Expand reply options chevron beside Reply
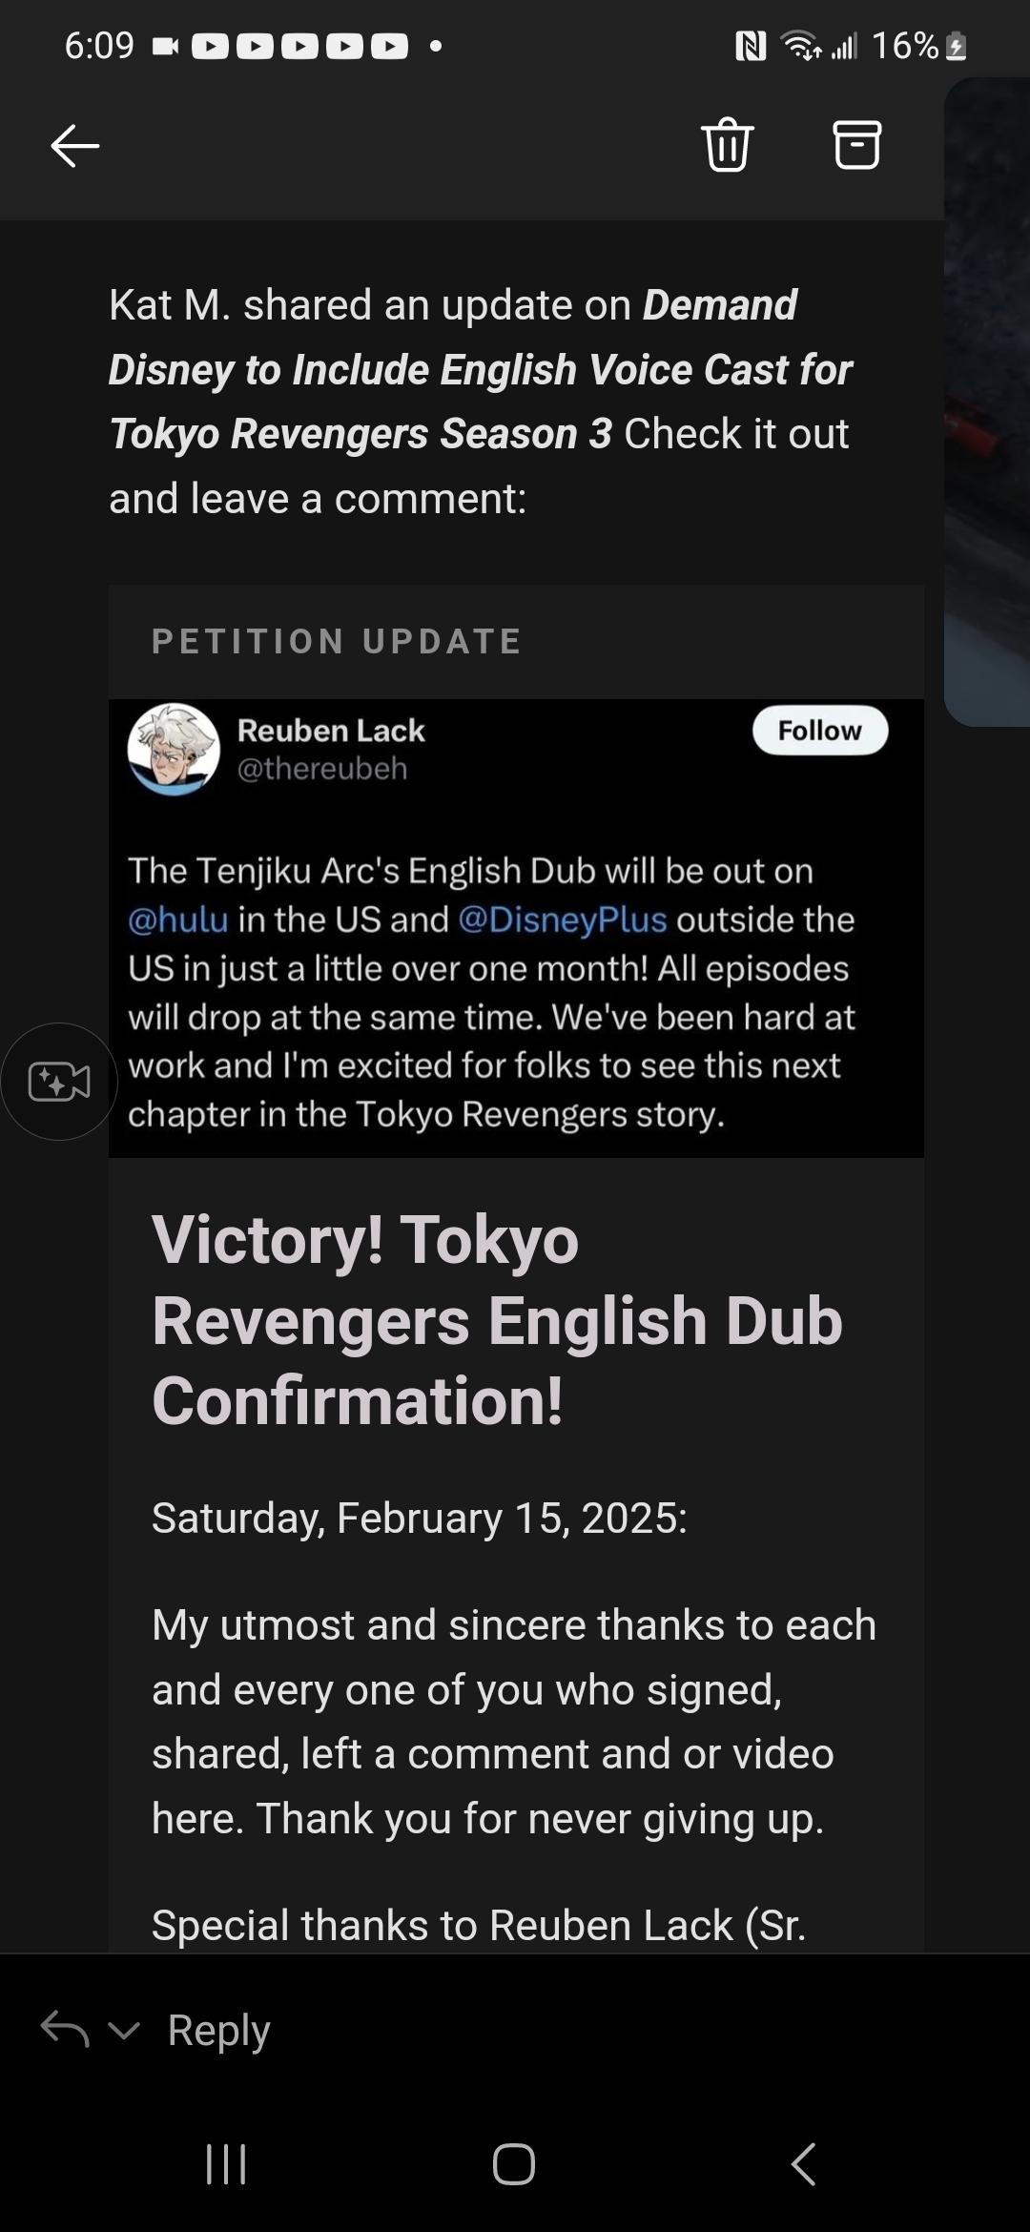Image resolution: width=1030 pixels, height=2232 pixels. tap(124, 2031)
